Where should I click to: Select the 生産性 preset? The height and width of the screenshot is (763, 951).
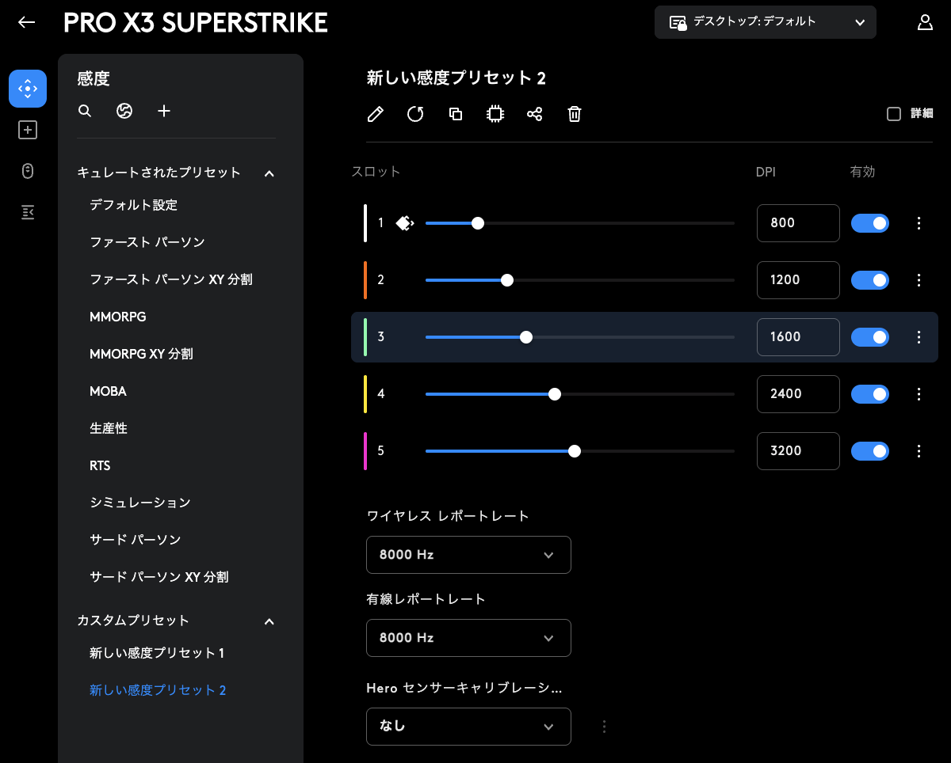point(109,428)
